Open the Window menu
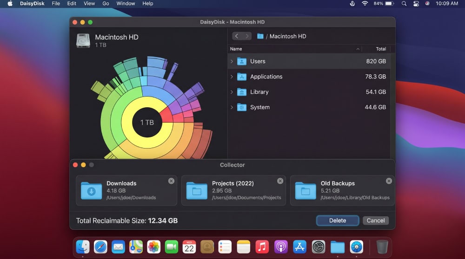Image resolution: width=465 pixels, height=259 pixels. pos(126,4)
